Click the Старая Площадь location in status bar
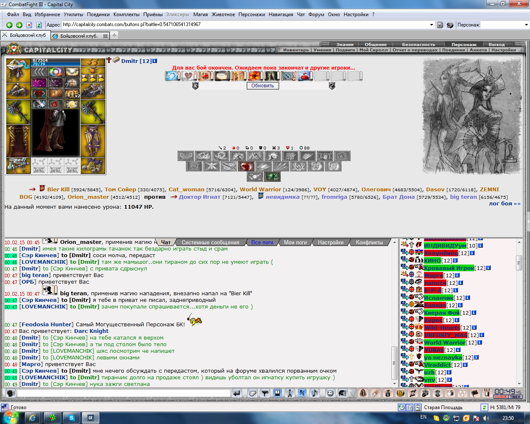The width and height of the screenshot is (530, 424). 443,407
